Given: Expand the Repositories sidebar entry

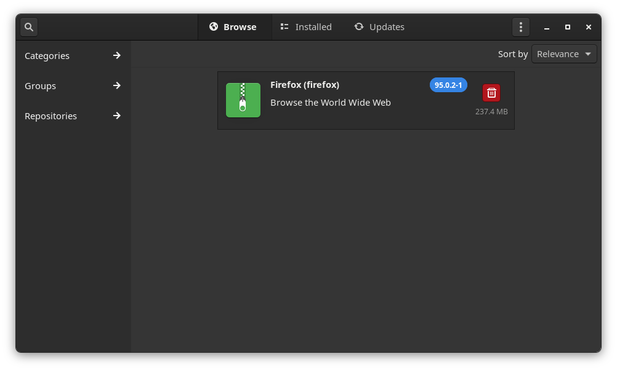Looking at the screenshot, I should 51,116.
